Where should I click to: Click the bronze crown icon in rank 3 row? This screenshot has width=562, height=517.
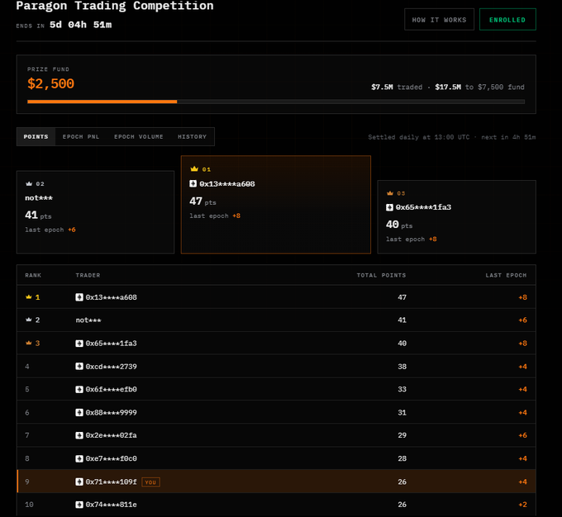pyautogui.click(x=29, y=343)
